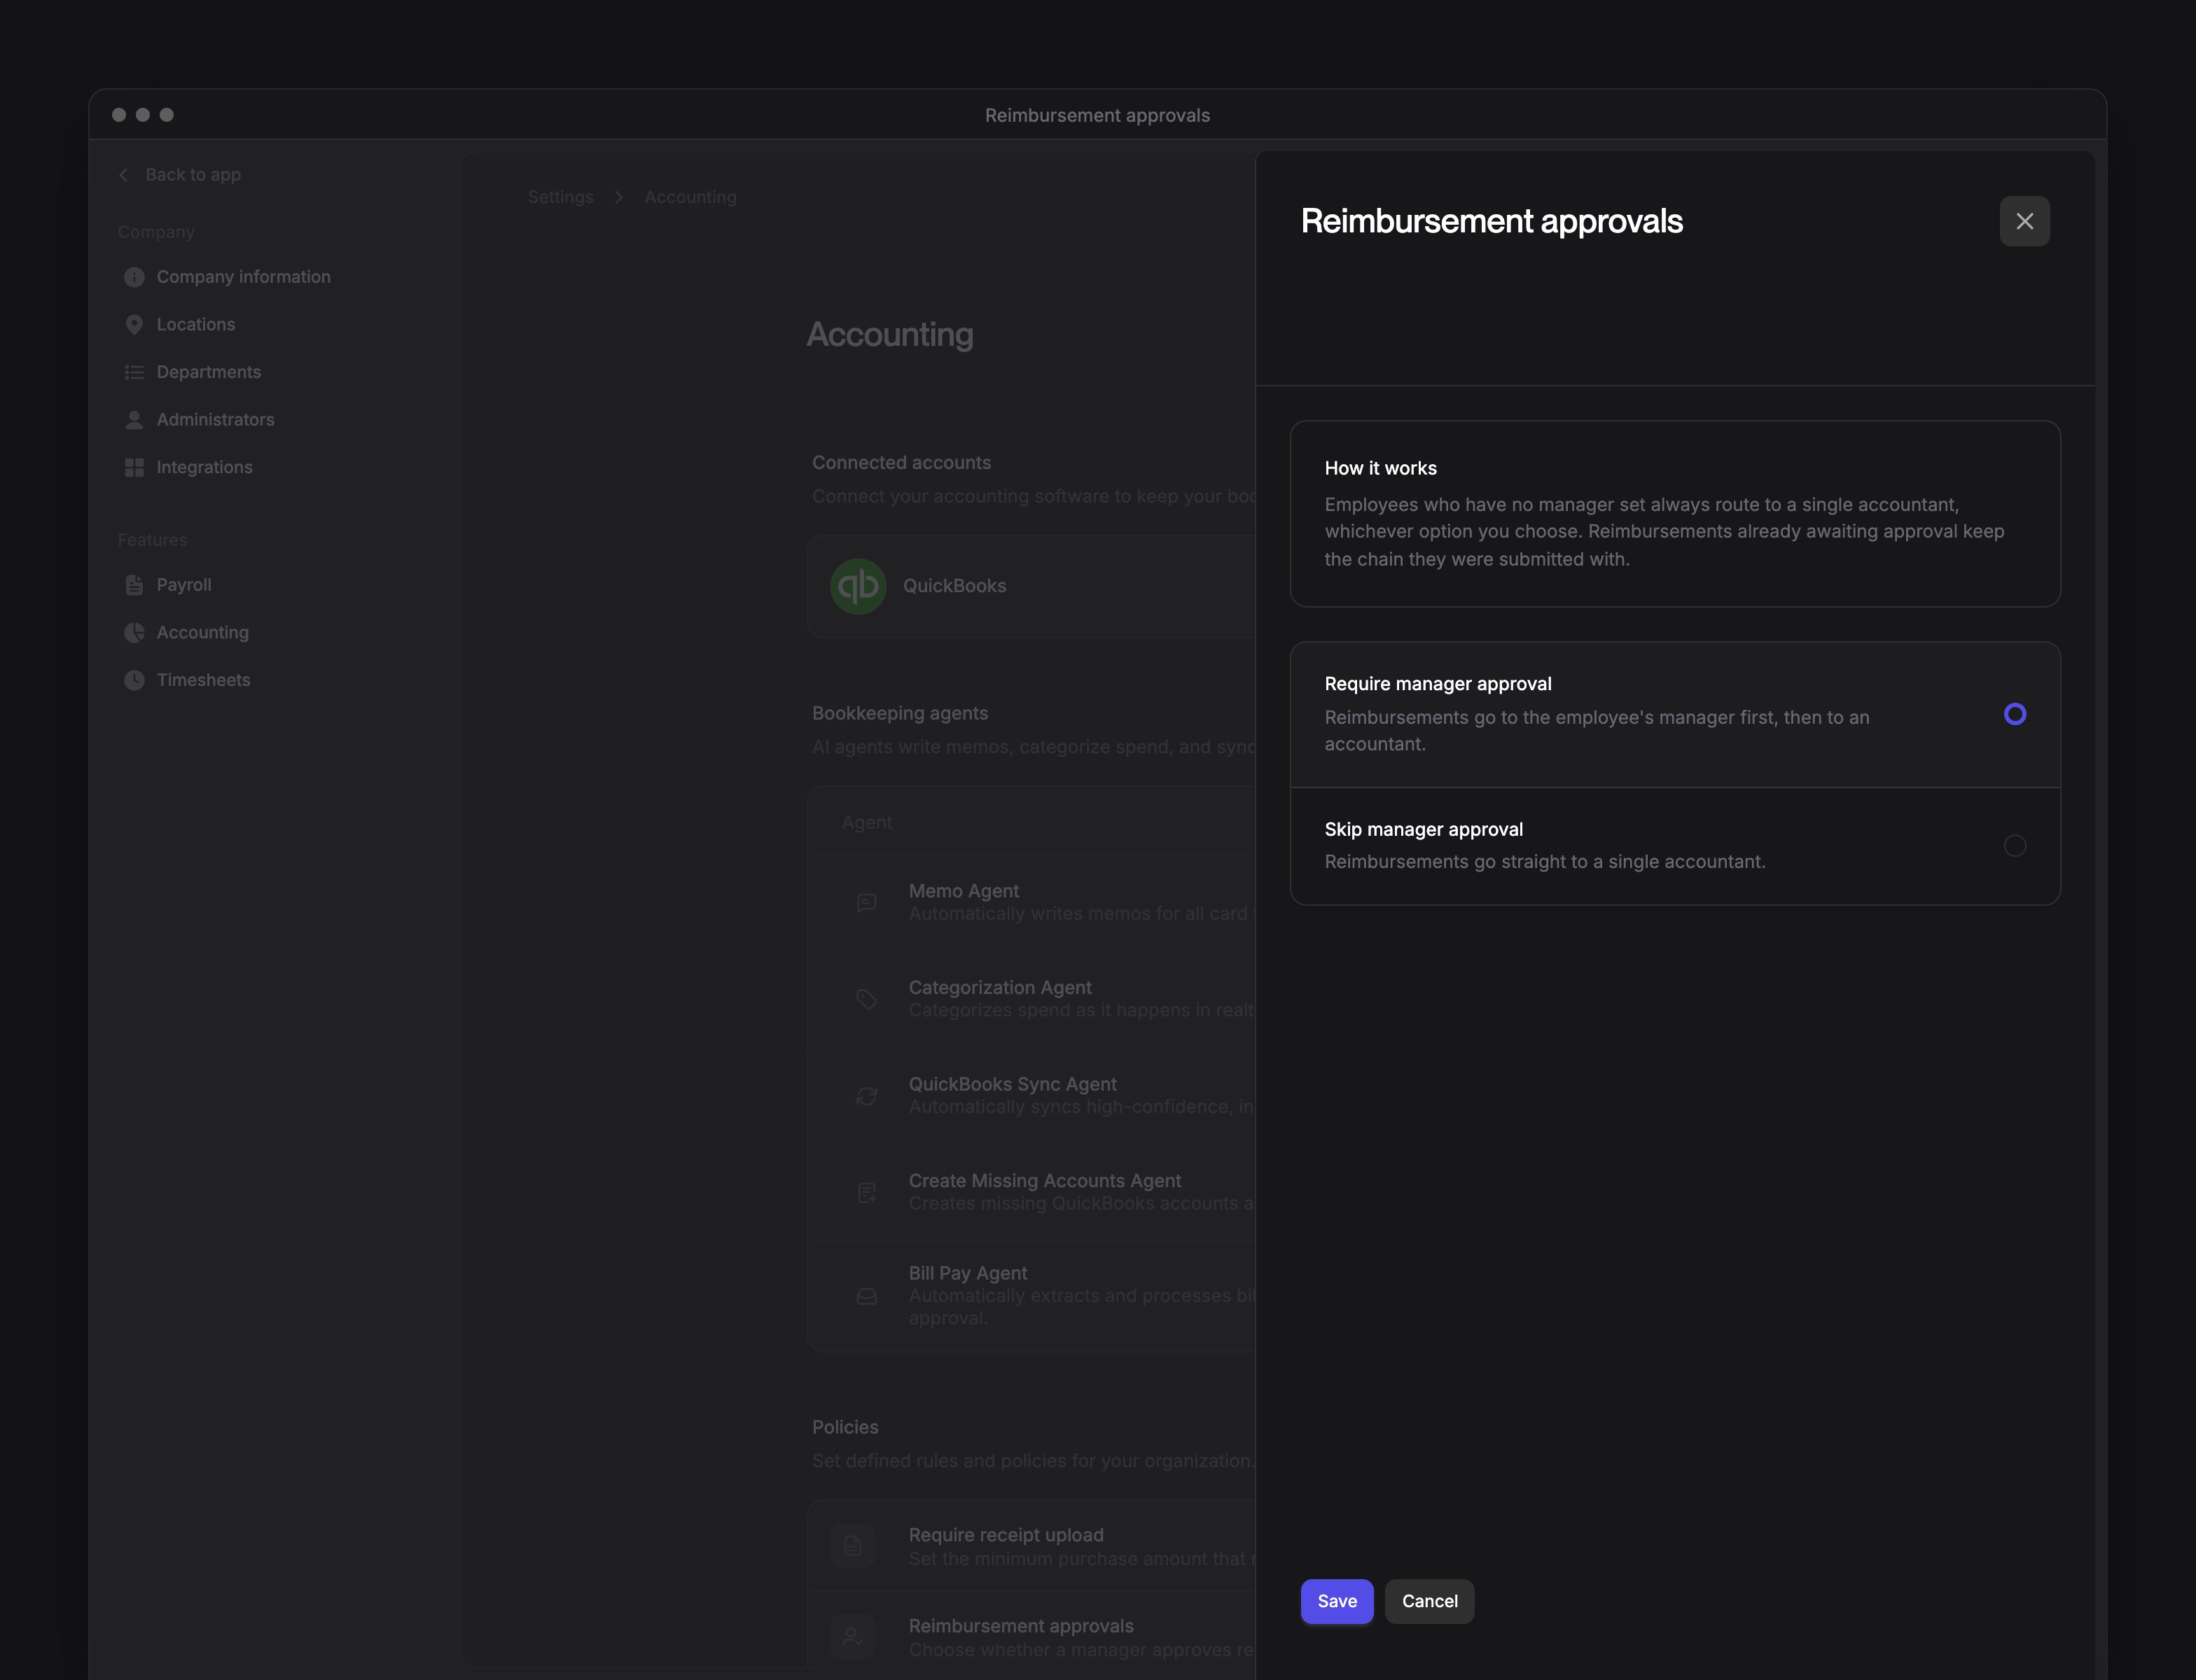2196x1680 pixels.
Task: Open Payroll feature settings
Action: coord(184,585)
